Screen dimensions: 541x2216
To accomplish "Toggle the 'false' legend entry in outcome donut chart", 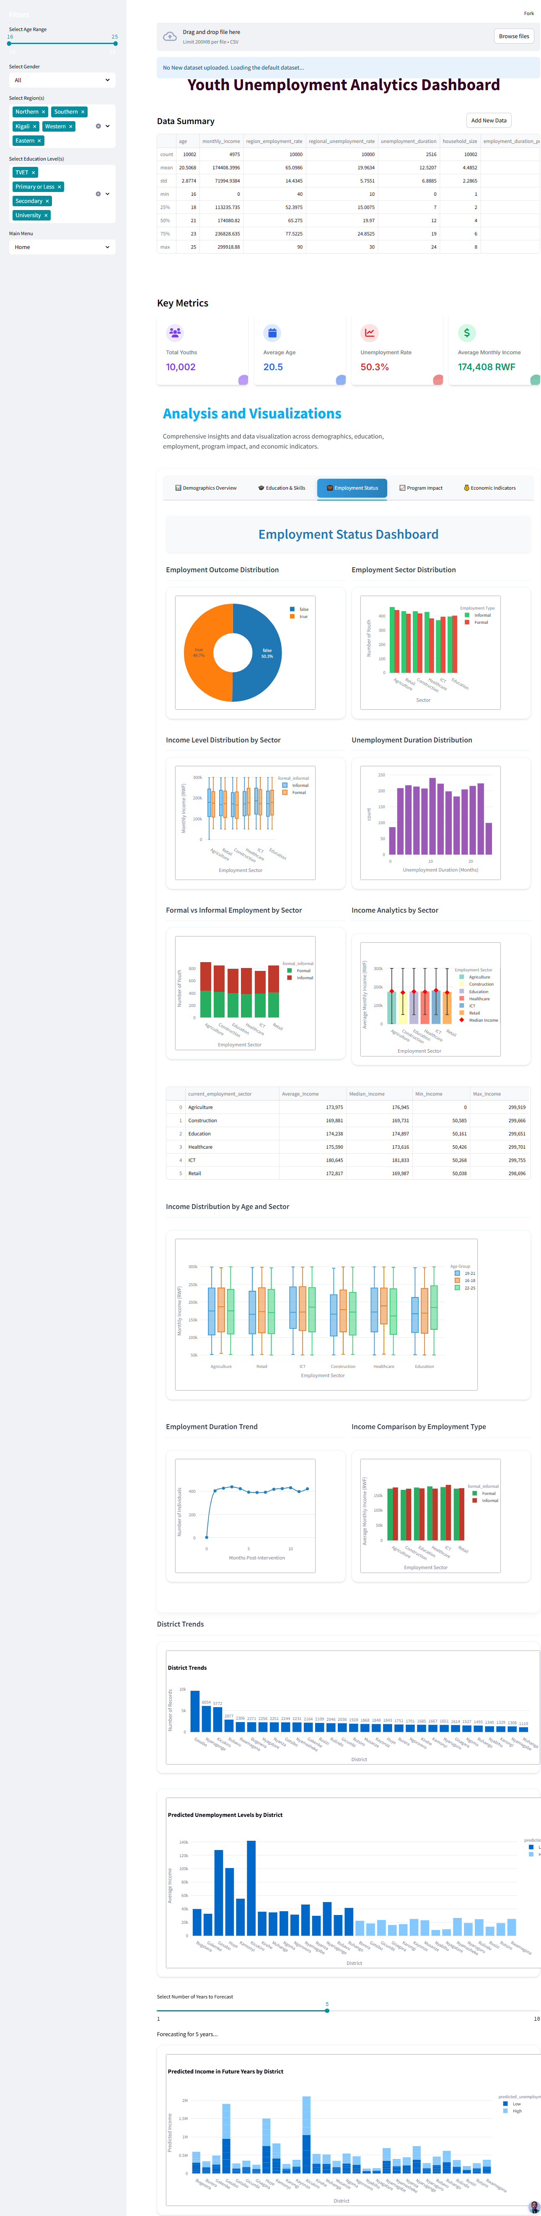I will click(298, 609).
